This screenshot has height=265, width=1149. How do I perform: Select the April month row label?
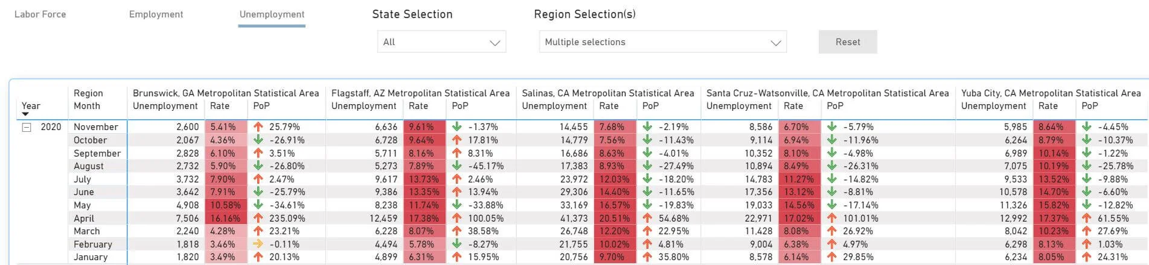coord(84,219)
